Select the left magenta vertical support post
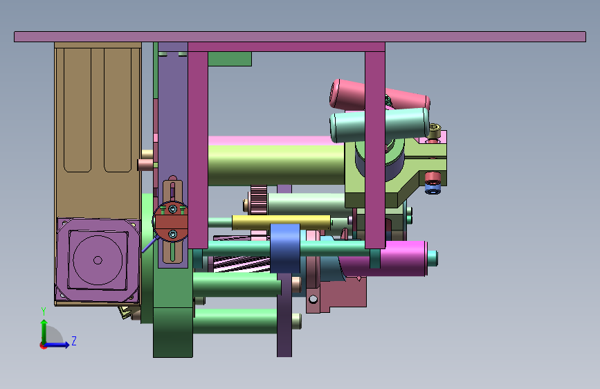 [198, 150]
